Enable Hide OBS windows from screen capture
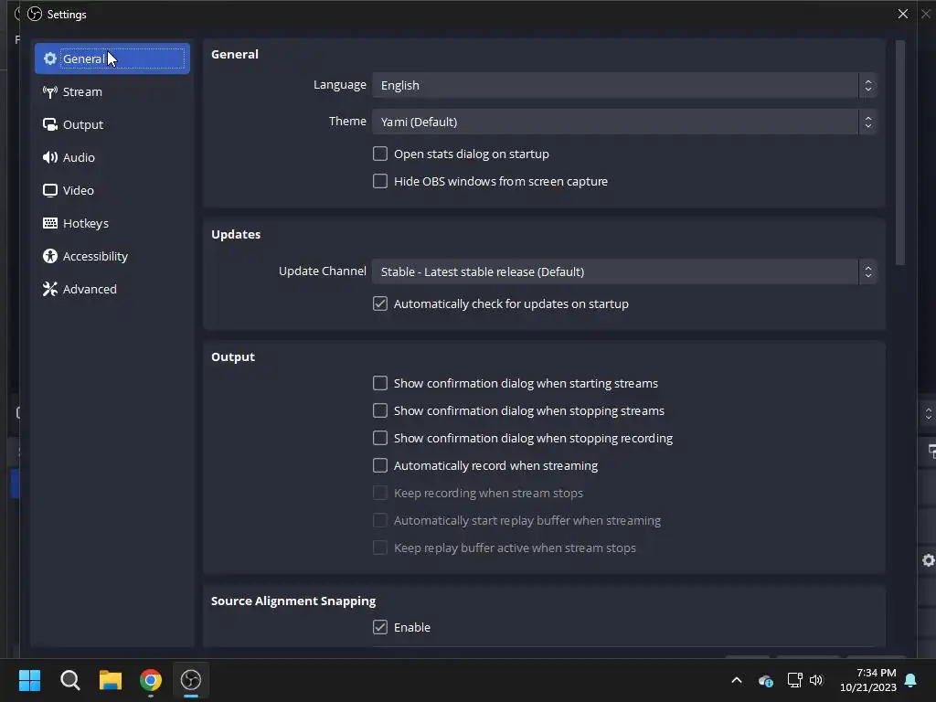Viewport: 936px width, 702px height. point(380,182)
